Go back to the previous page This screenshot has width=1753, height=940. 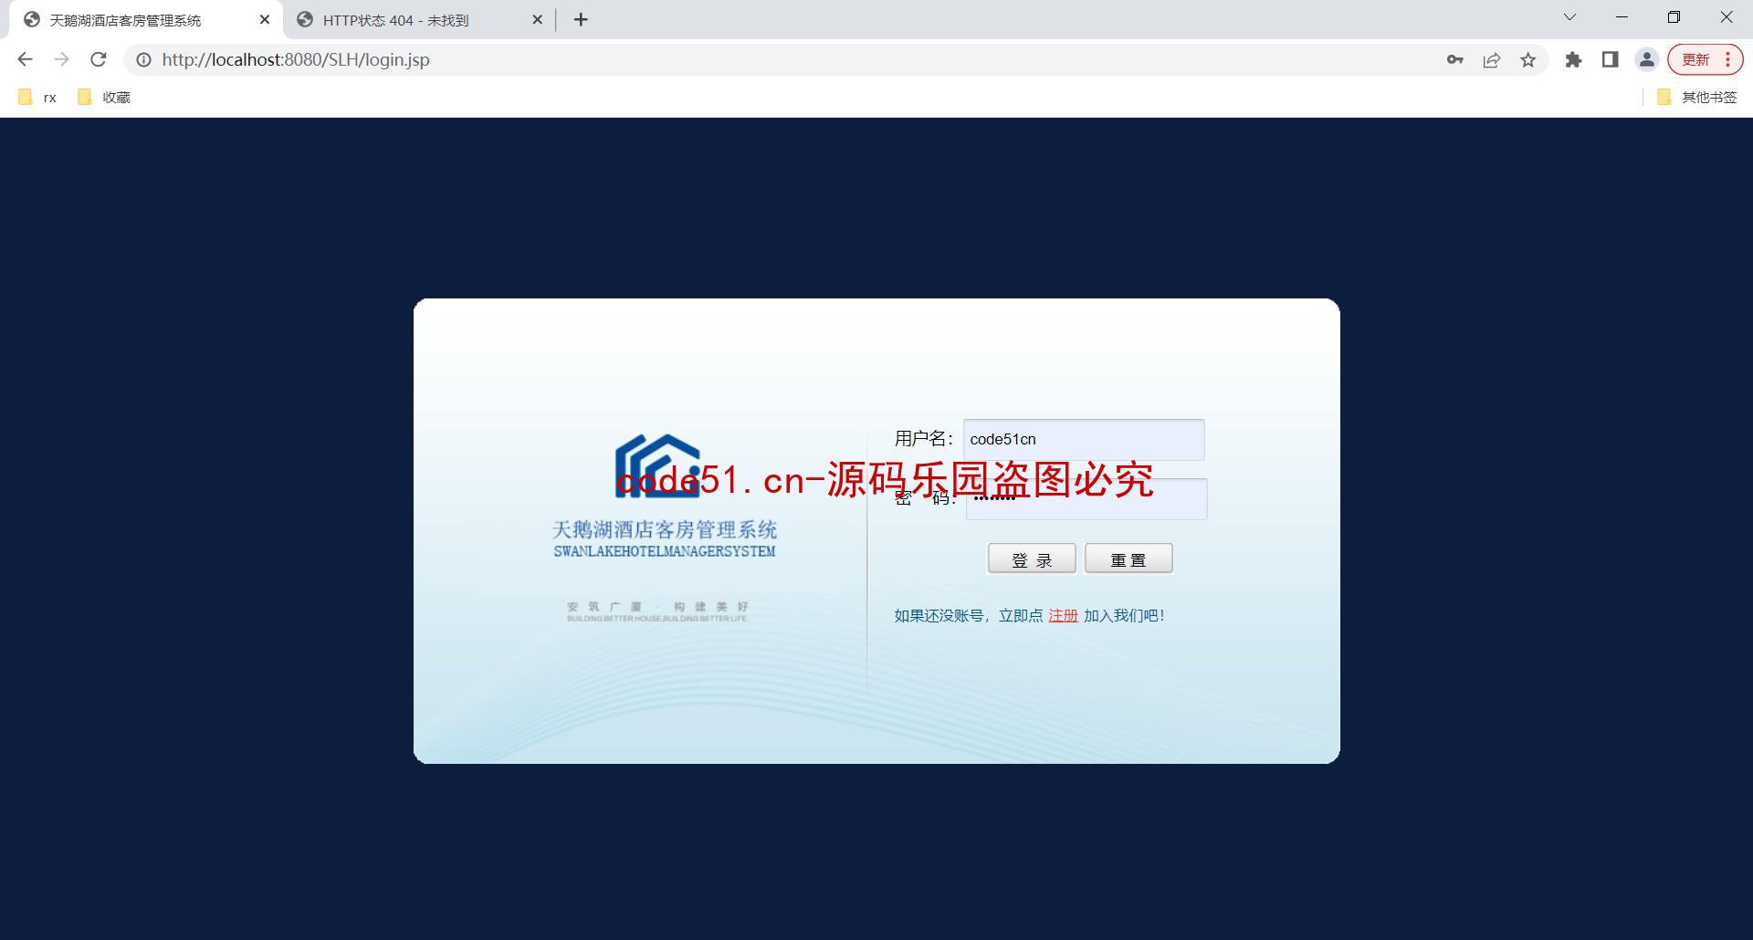click(25, 59)
